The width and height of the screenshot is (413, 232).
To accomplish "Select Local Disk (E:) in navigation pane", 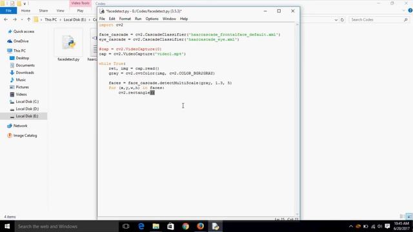I will [24, 116].
